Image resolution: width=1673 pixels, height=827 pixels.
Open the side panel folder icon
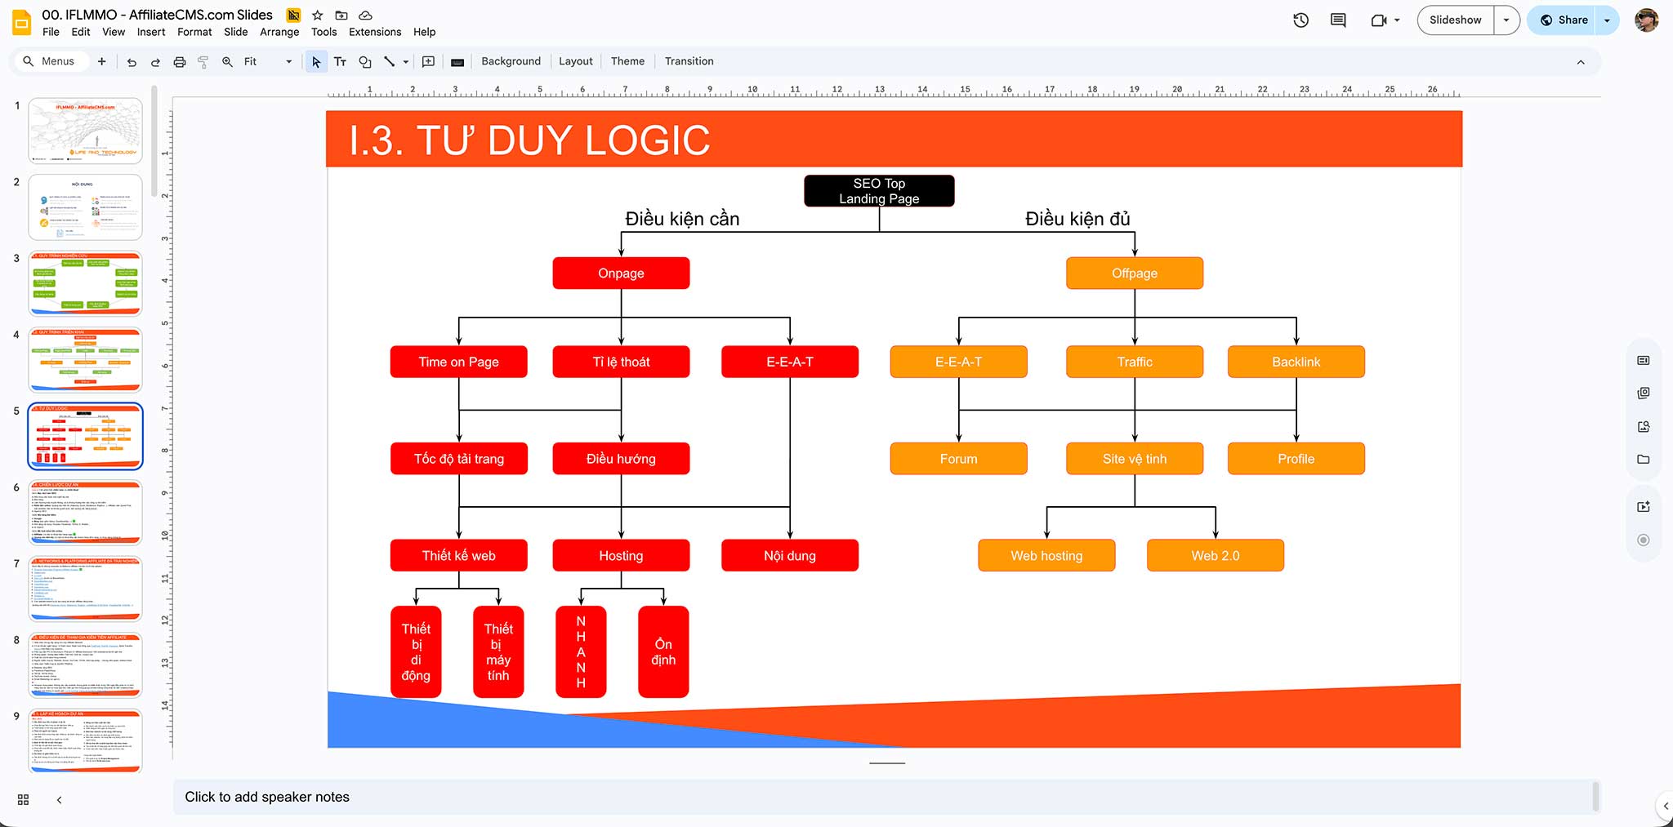click(1644, 460)
